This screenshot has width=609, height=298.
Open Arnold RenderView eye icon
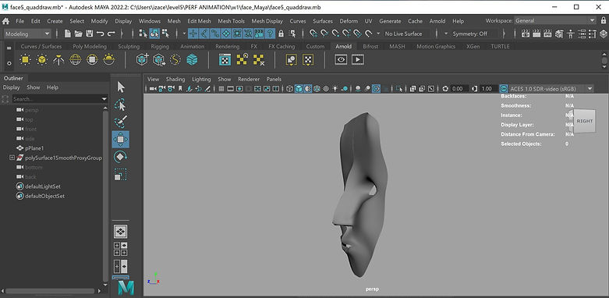coord(341,60)
